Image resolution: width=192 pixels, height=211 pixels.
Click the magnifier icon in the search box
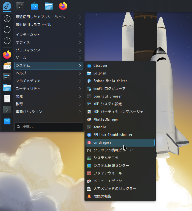tap(19, 127)
